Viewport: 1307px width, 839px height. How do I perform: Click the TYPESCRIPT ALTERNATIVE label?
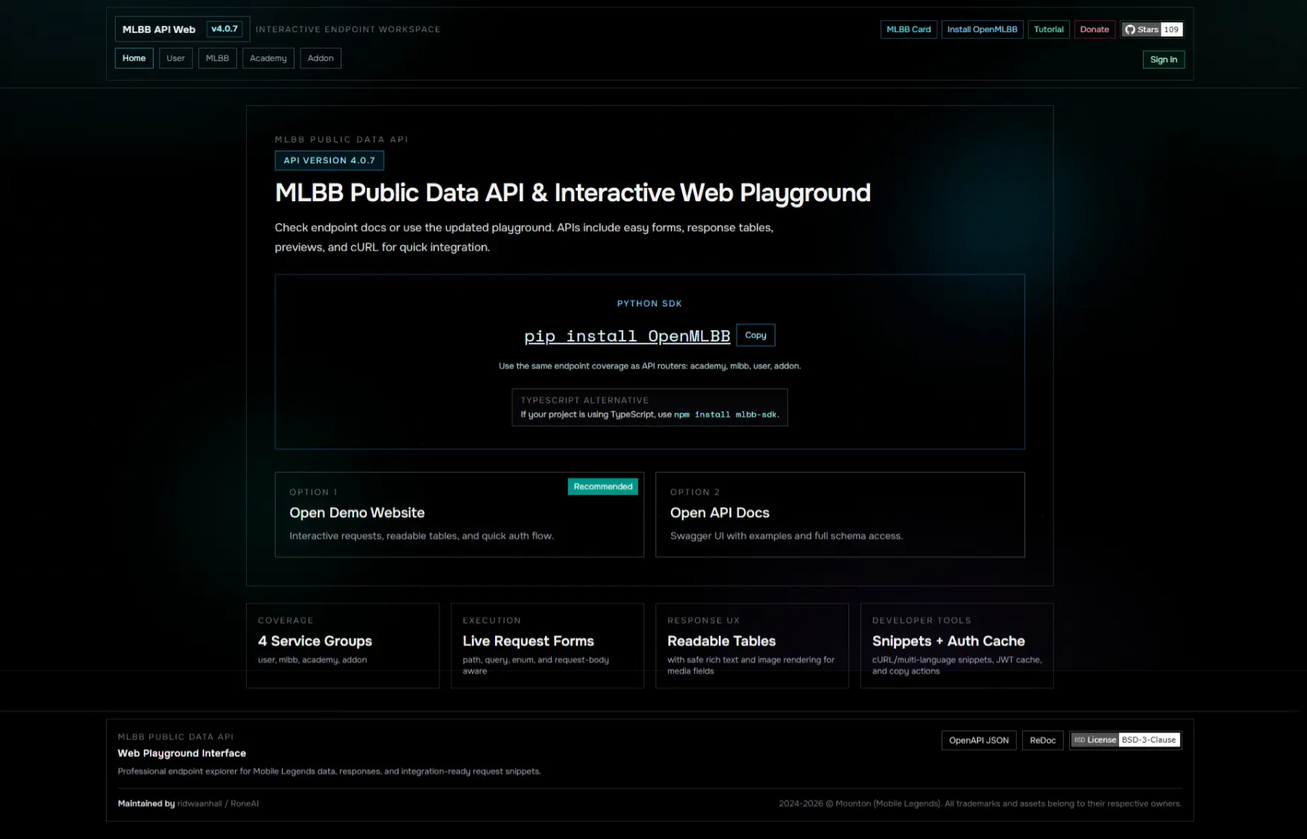coord(585,400)
